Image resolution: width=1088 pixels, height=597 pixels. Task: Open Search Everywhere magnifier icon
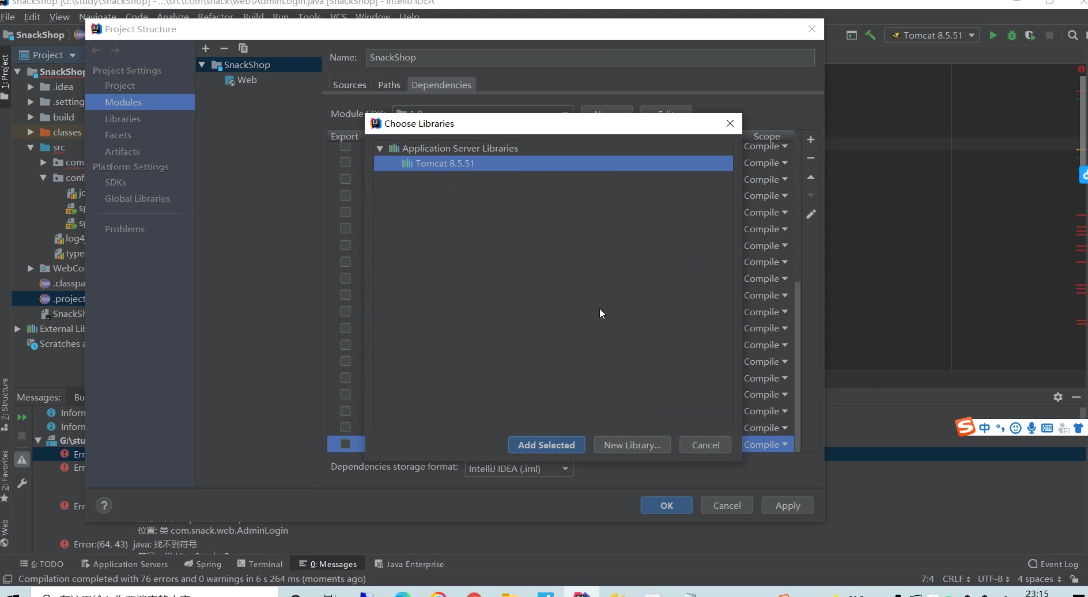(1072, 35)
